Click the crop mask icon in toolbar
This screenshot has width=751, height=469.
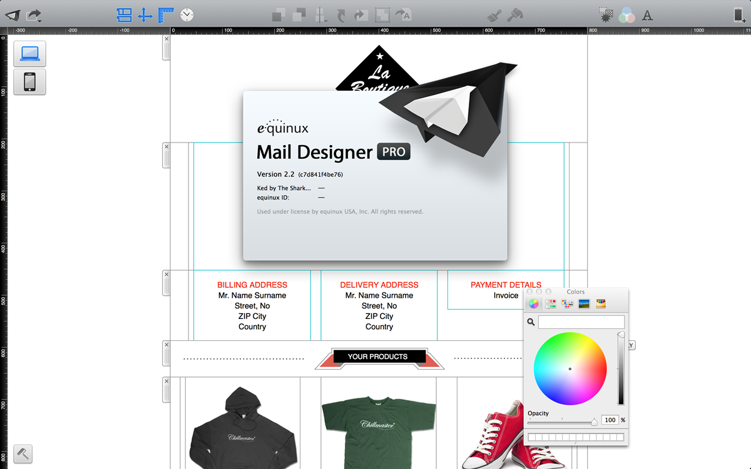[382, 14]
